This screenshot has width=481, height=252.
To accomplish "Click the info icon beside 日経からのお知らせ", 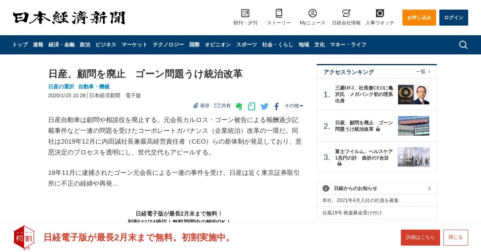I will (326, 188).
